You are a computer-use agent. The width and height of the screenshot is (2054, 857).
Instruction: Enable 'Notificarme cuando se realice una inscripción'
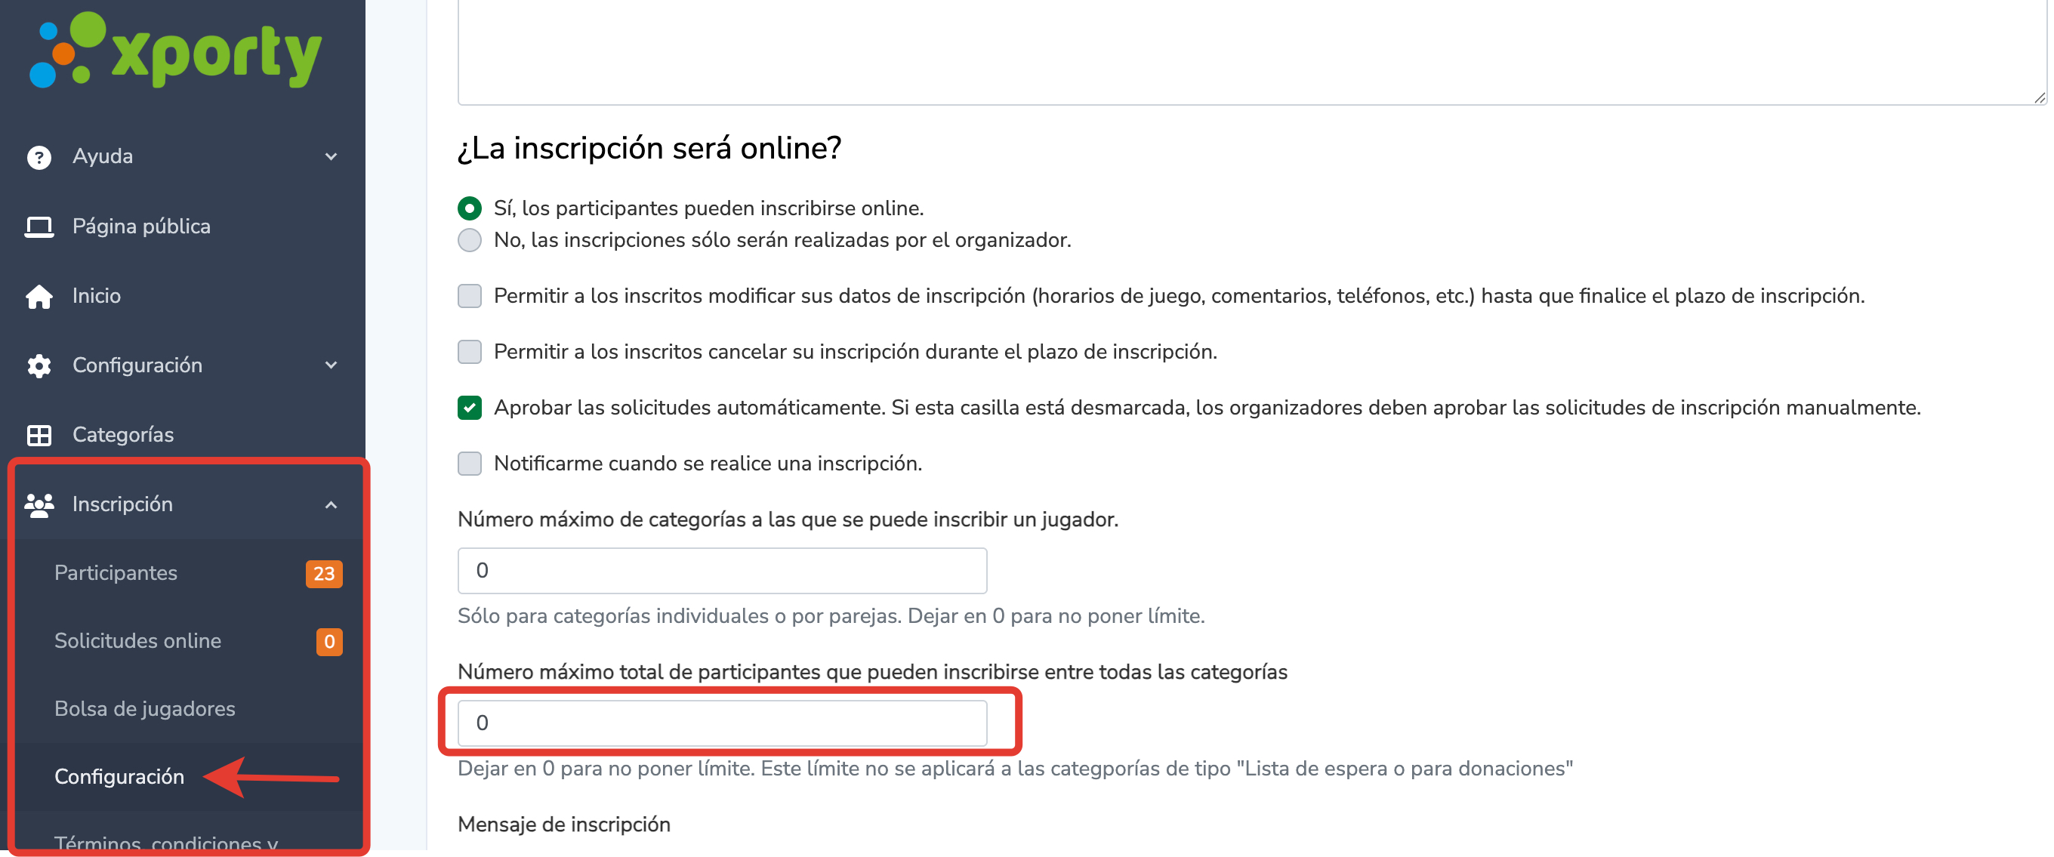(x=470, y=463)
